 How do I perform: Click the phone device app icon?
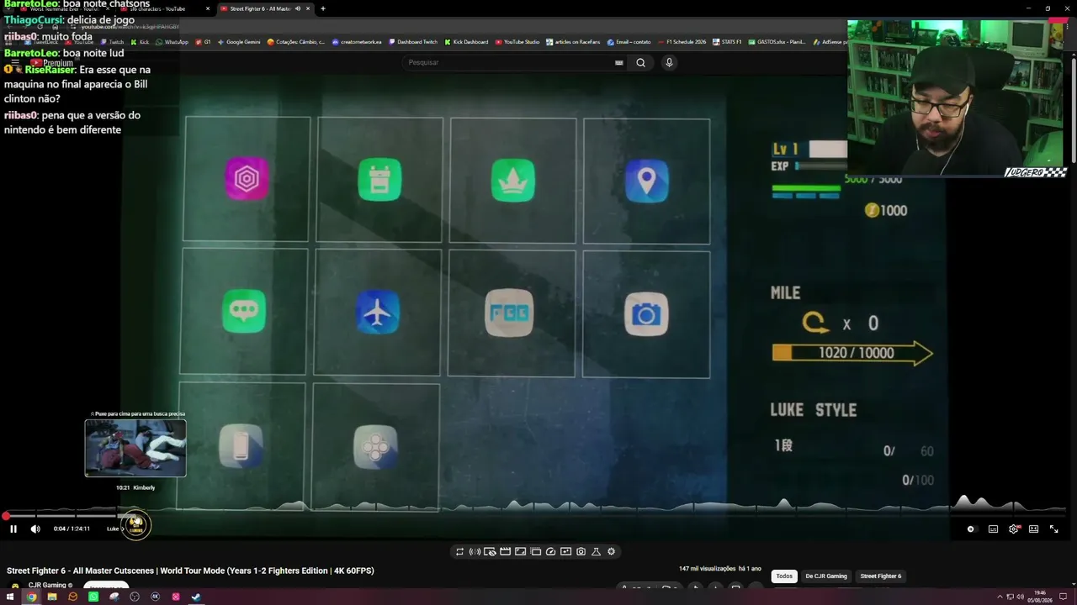pos(241,445)
